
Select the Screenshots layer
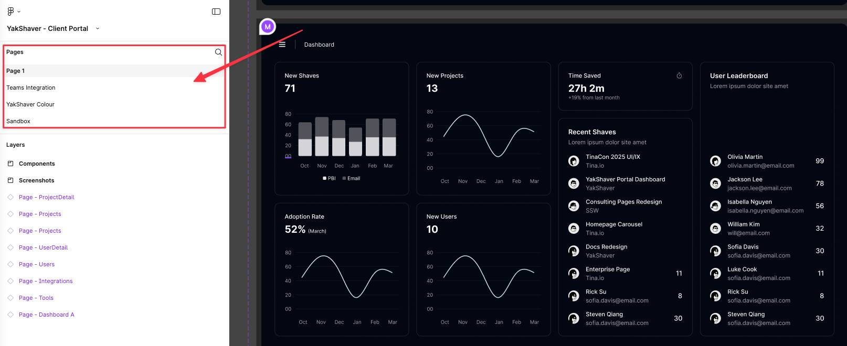(x=36, y=180)
